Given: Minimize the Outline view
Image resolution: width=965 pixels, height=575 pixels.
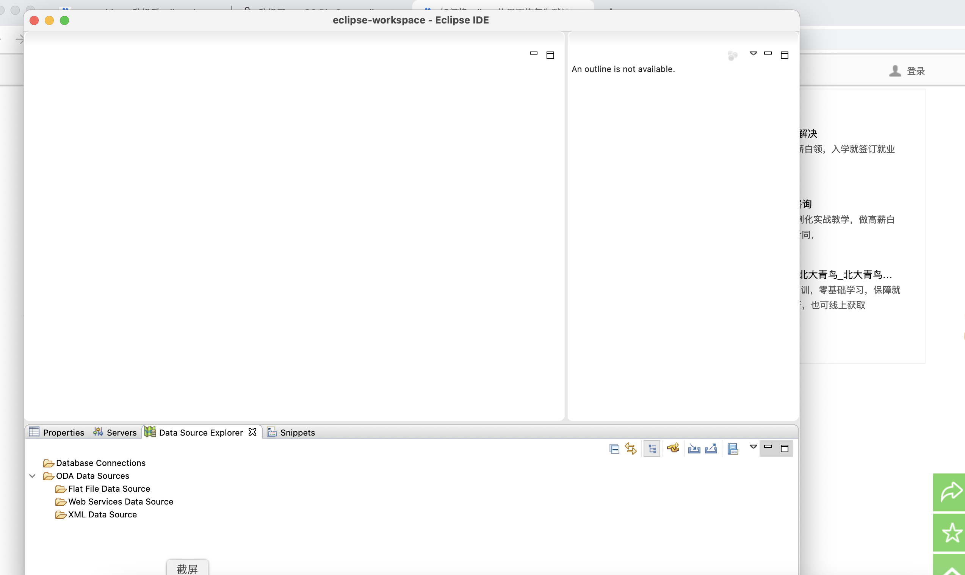Looking at the screenshot, I should click(768, 53).
